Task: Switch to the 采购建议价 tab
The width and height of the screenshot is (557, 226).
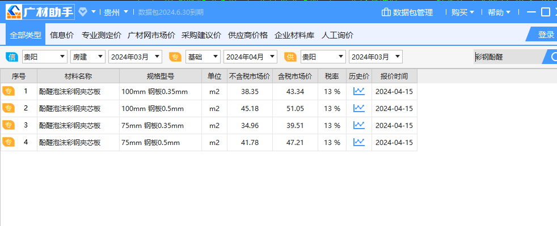Action: click(201, 35)
